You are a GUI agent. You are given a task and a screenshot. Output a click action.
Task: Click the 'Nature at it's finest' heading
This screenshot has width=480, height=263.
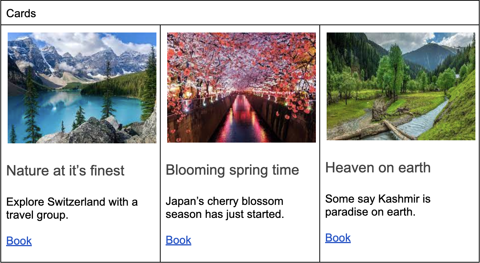click(66, 170)
